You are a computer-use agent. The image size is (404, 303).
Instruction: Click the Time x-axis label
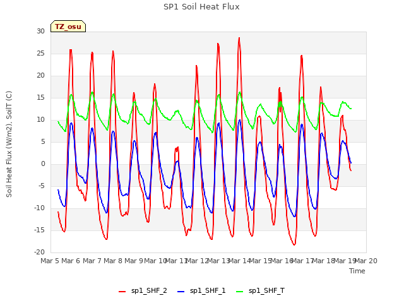click(x=357, y=271)
